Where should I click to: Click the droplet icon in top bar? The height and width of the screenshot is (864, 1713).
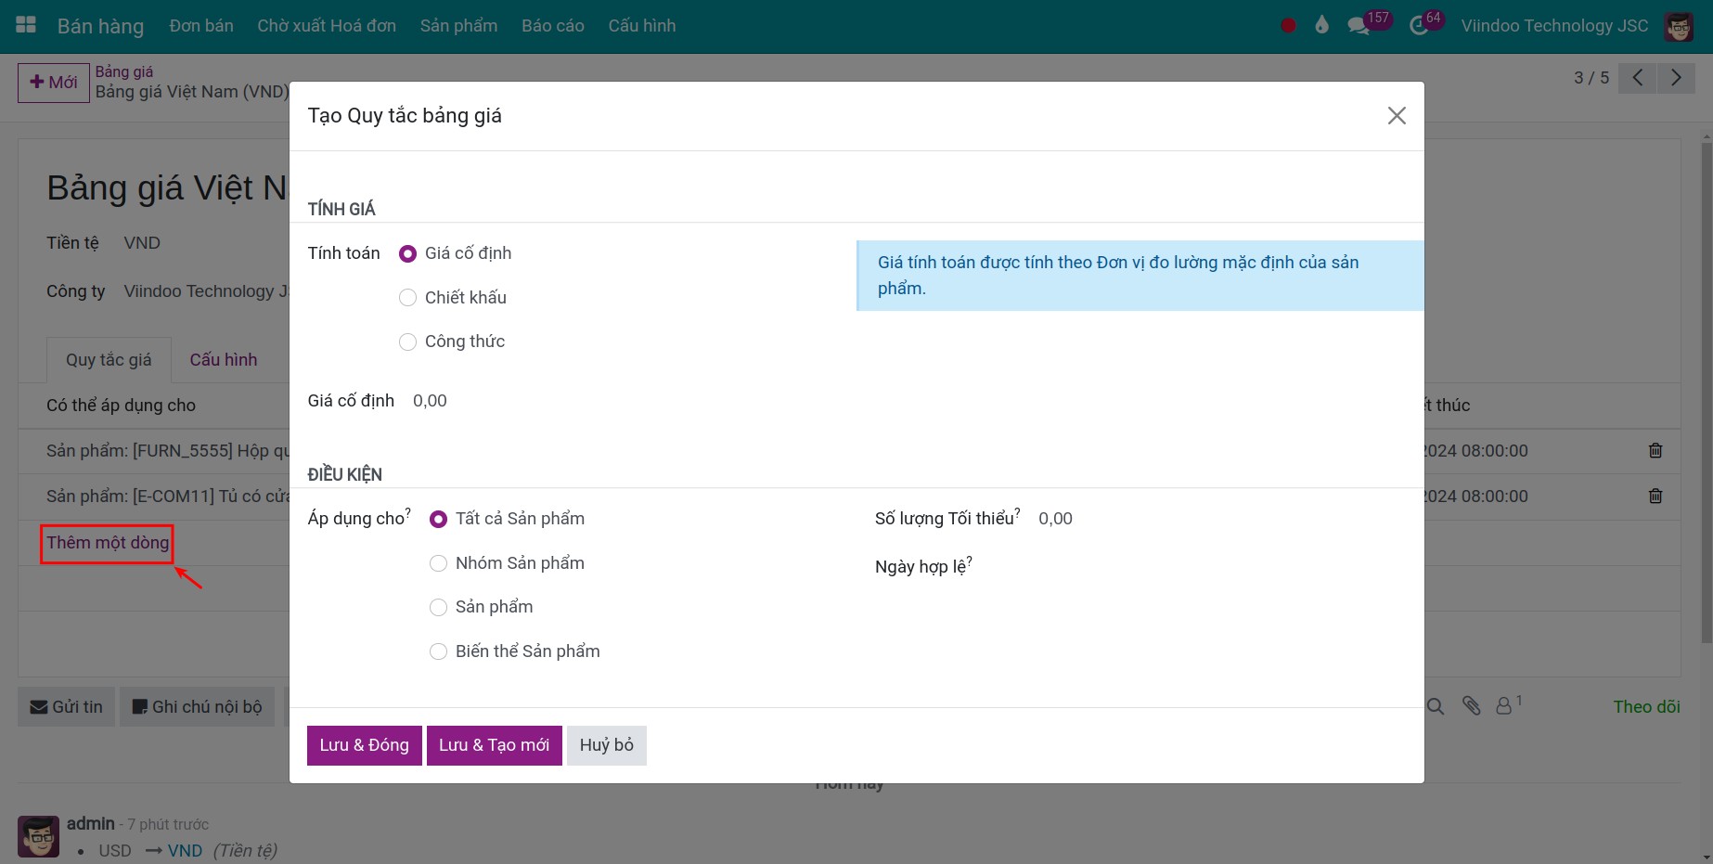[1321, 25]
